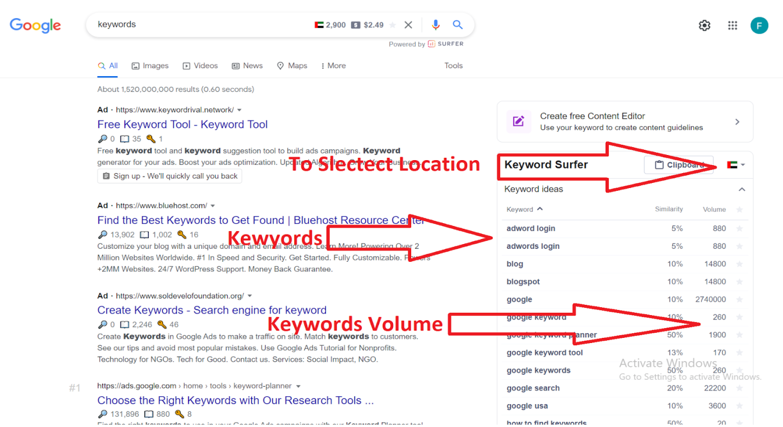This screenshot has width=783, height=427.
Task: Switch to Maps tab
Action: [x=292, y=66]
